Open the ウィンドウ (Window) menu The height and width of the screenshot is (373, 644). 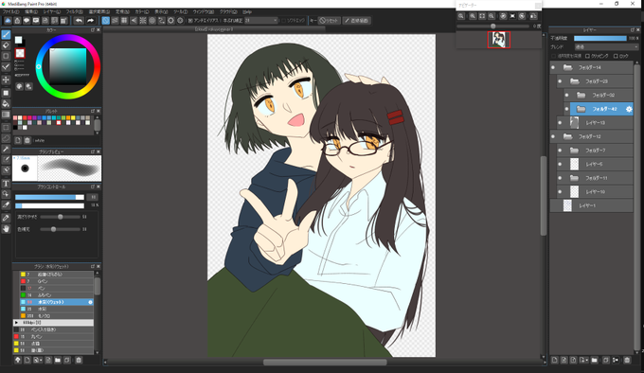[204, 11]
